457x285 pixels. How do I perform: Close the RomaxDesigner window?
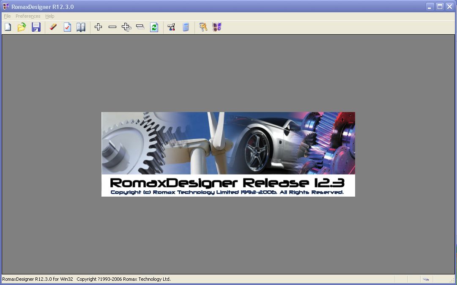pyautogui.click(x=449, y=7)
